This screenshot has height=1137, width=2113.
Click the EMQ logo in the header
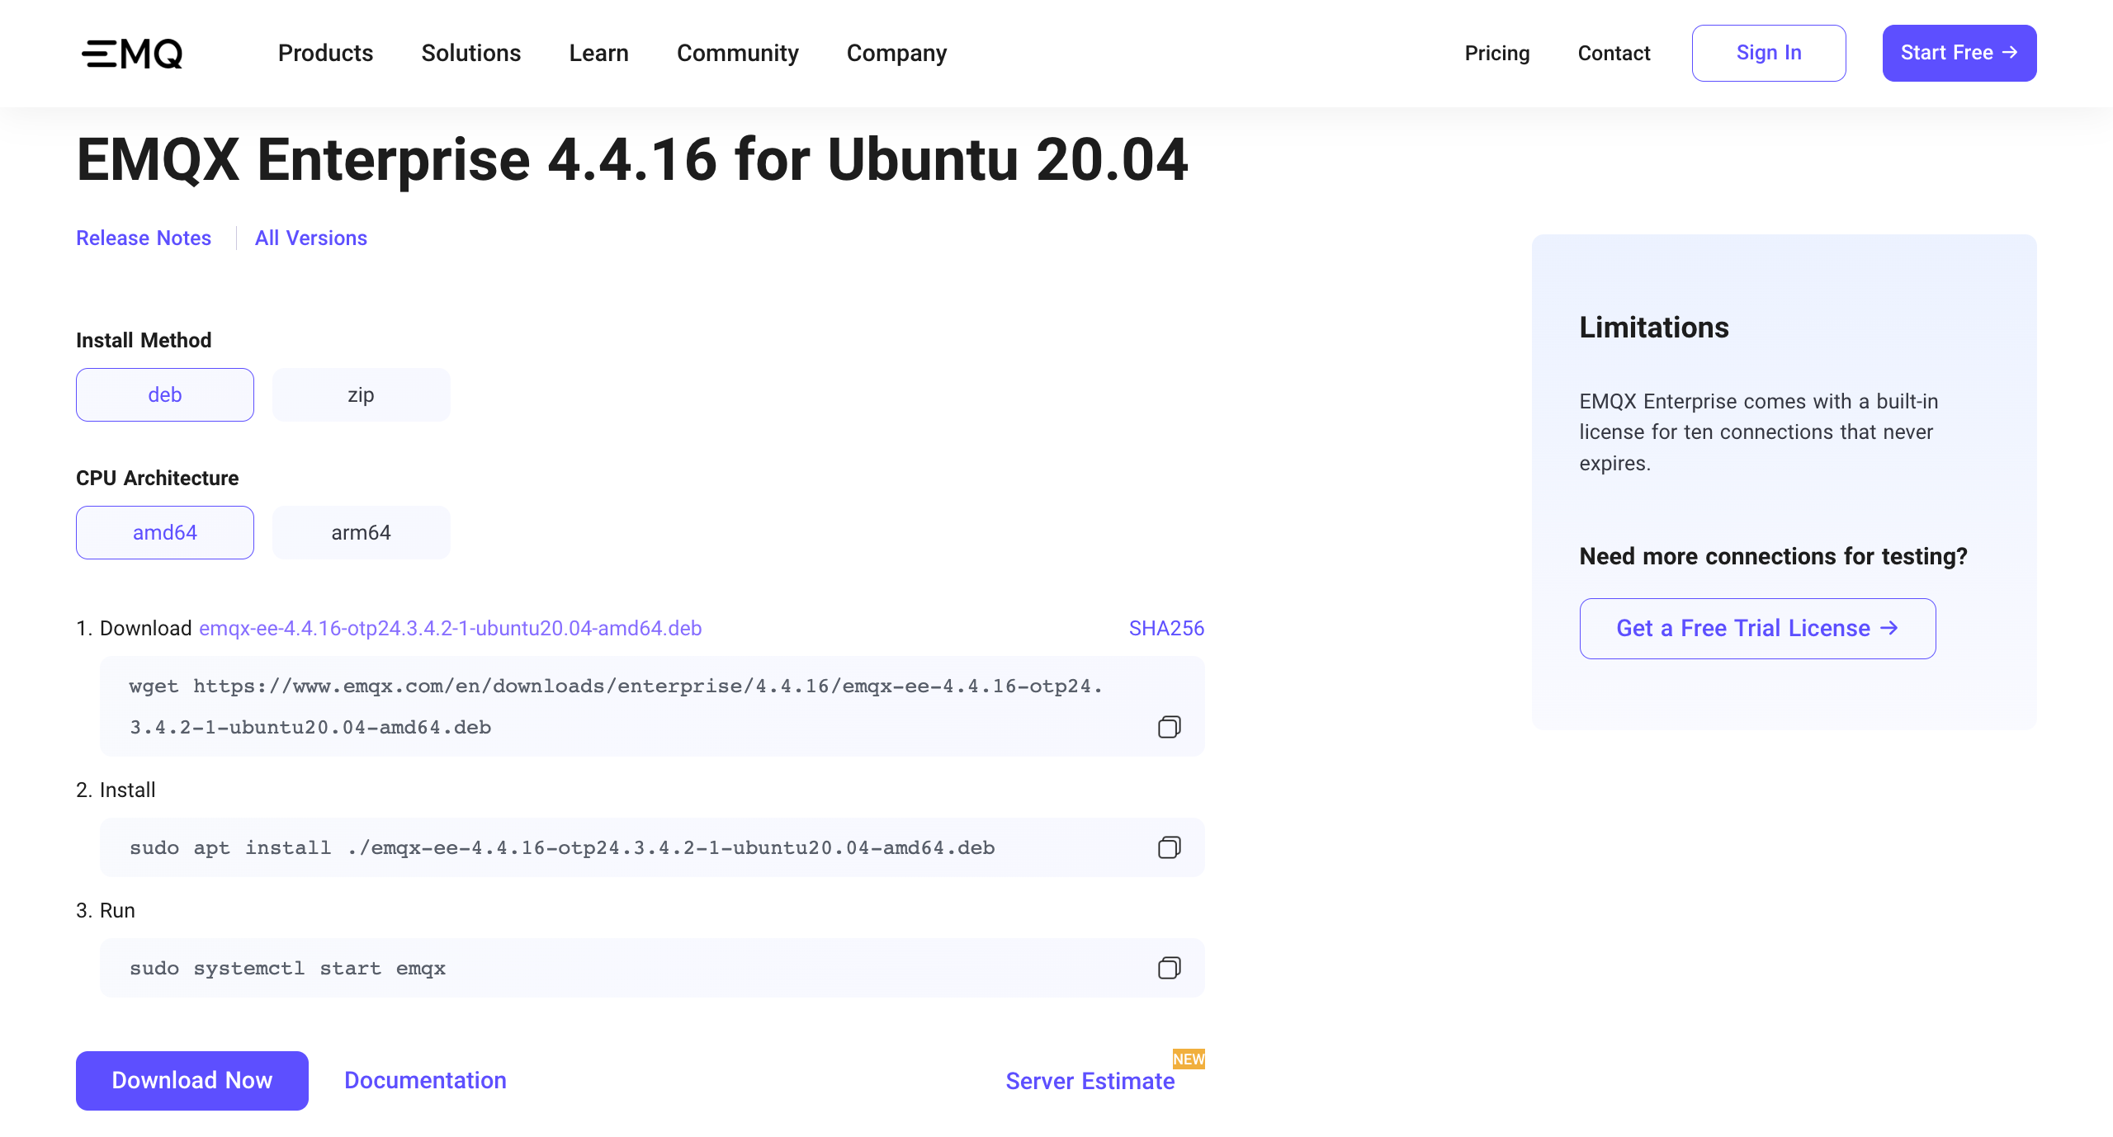click(133, 53)
